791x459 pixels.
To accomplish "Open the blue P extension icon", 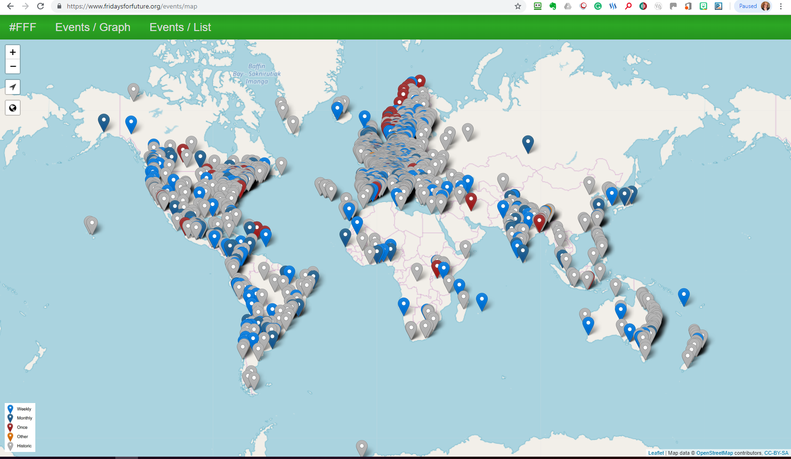I will click(718, 6).
